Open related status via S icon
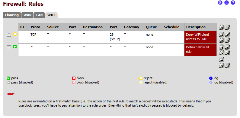Viewport: 240px width, 118px height. 220,3
